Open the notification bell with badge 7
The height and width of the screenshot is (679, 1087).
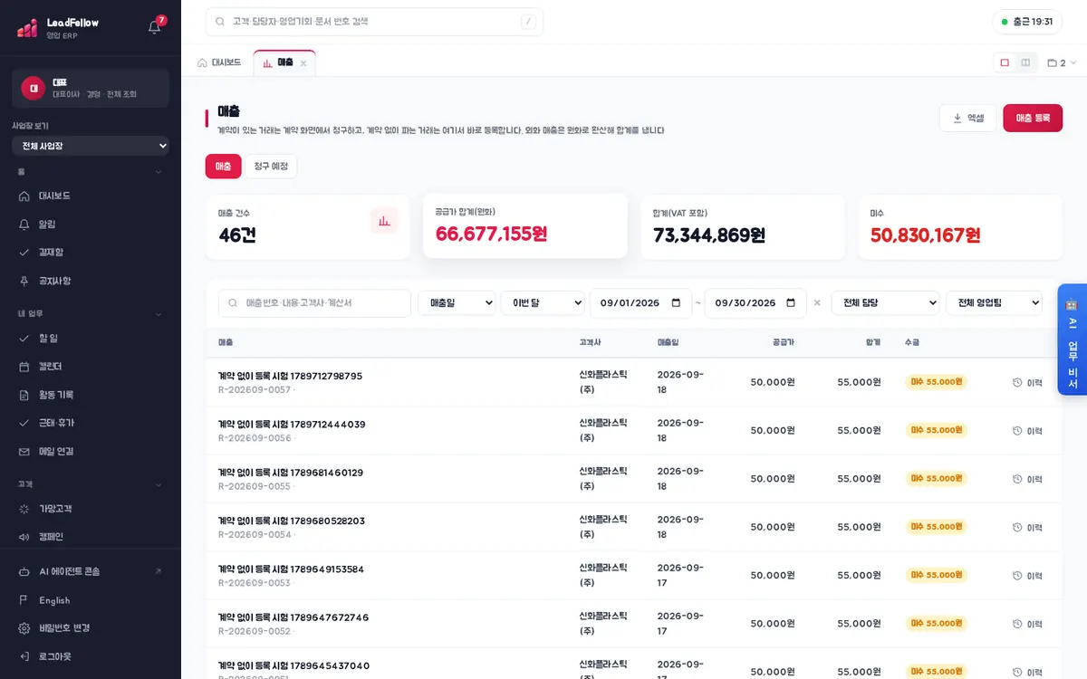tap(155, 27)
